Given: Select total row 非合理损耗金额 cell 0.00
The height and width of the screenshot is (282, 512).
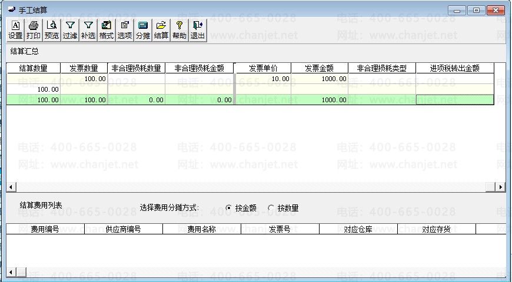Looking at the screenshot, I should click(200, 100).
